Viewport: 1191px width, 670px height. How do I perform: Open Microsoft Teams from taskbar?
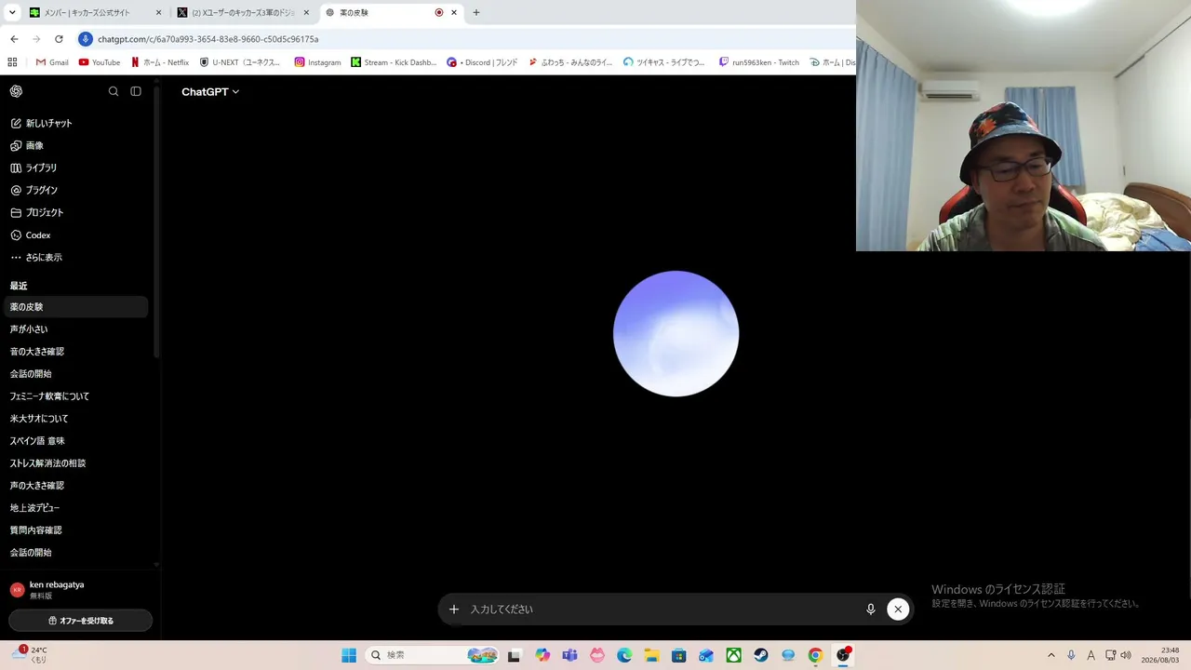(569, 655)
